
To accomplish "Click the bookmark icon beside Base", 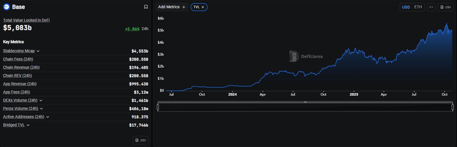I will 146,7.
